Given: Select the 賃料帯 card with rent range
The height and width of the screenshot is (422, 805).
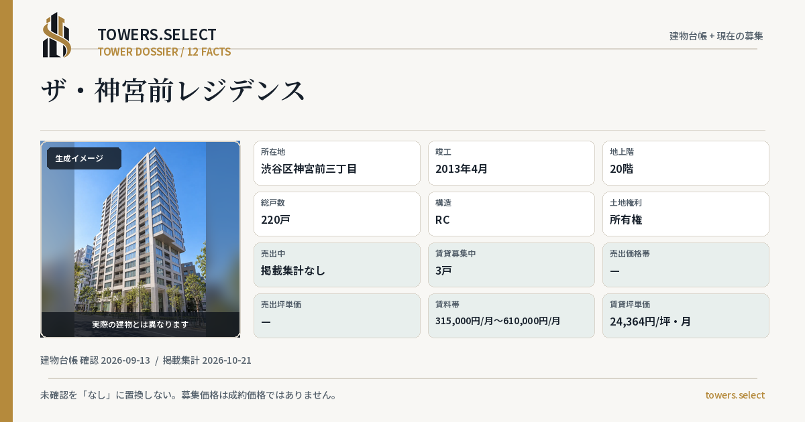Looking at the screenshot, I should point(511,315).
